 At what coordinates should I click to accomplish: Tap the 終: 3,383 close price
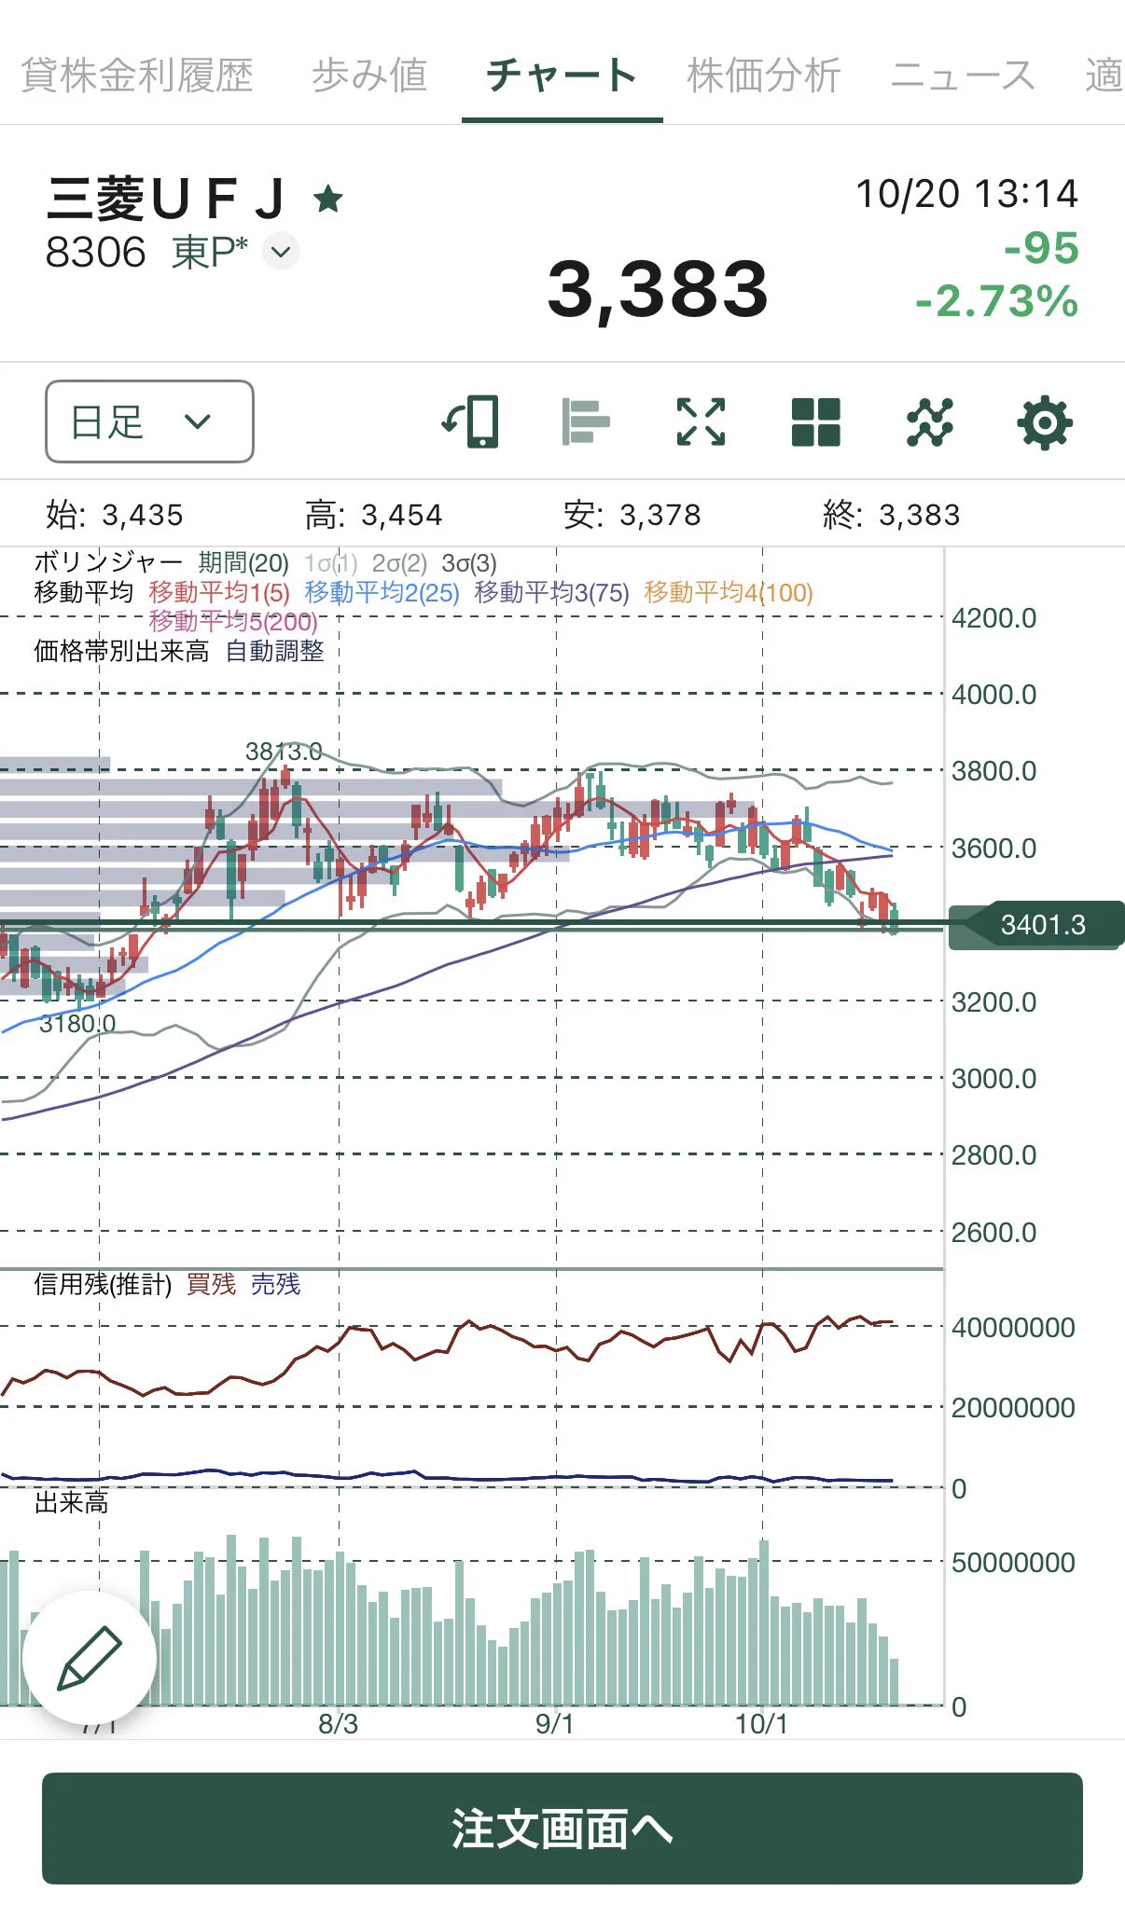[892, 515]
